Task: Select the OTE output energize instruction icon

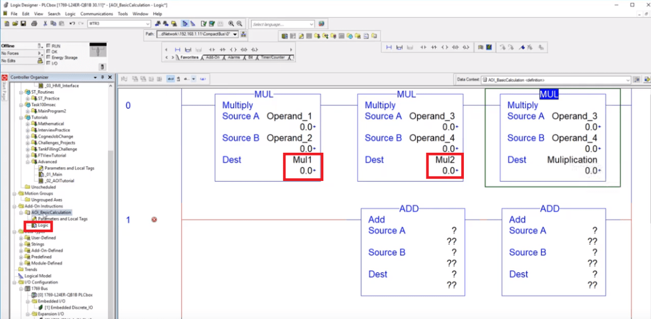Action: tap(234, 49)
